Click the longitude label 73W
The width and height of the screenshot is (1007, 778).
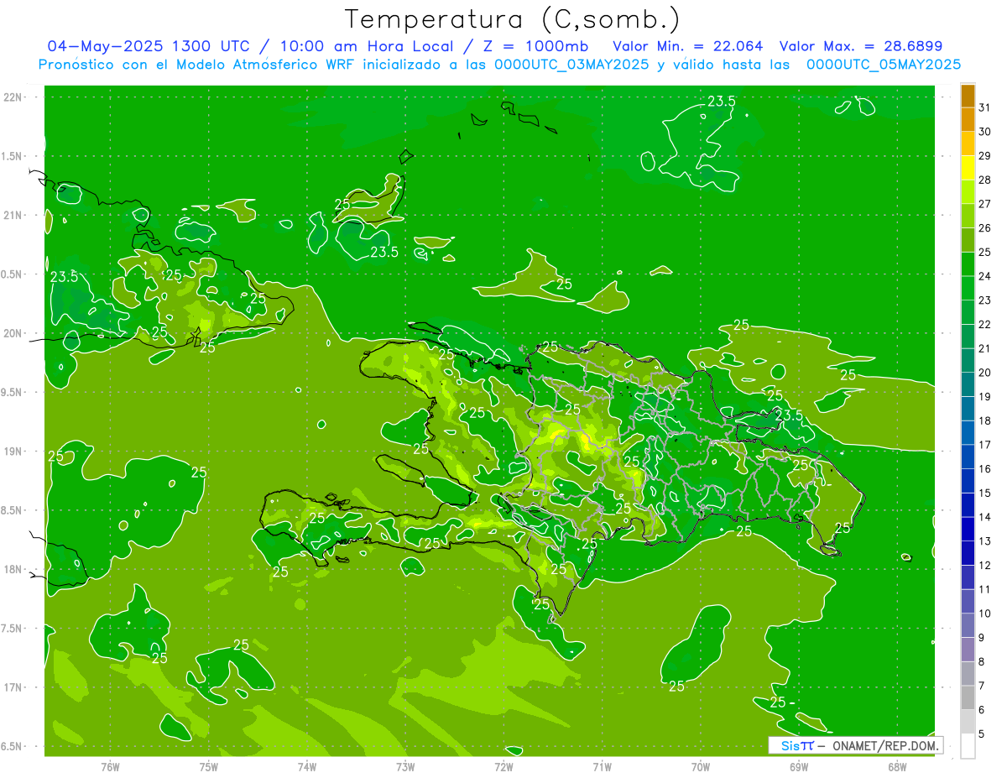(x=405, y=767)
